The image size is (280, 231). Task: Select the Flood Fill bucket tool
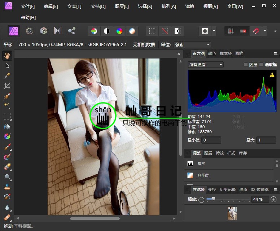click(7, 126)
